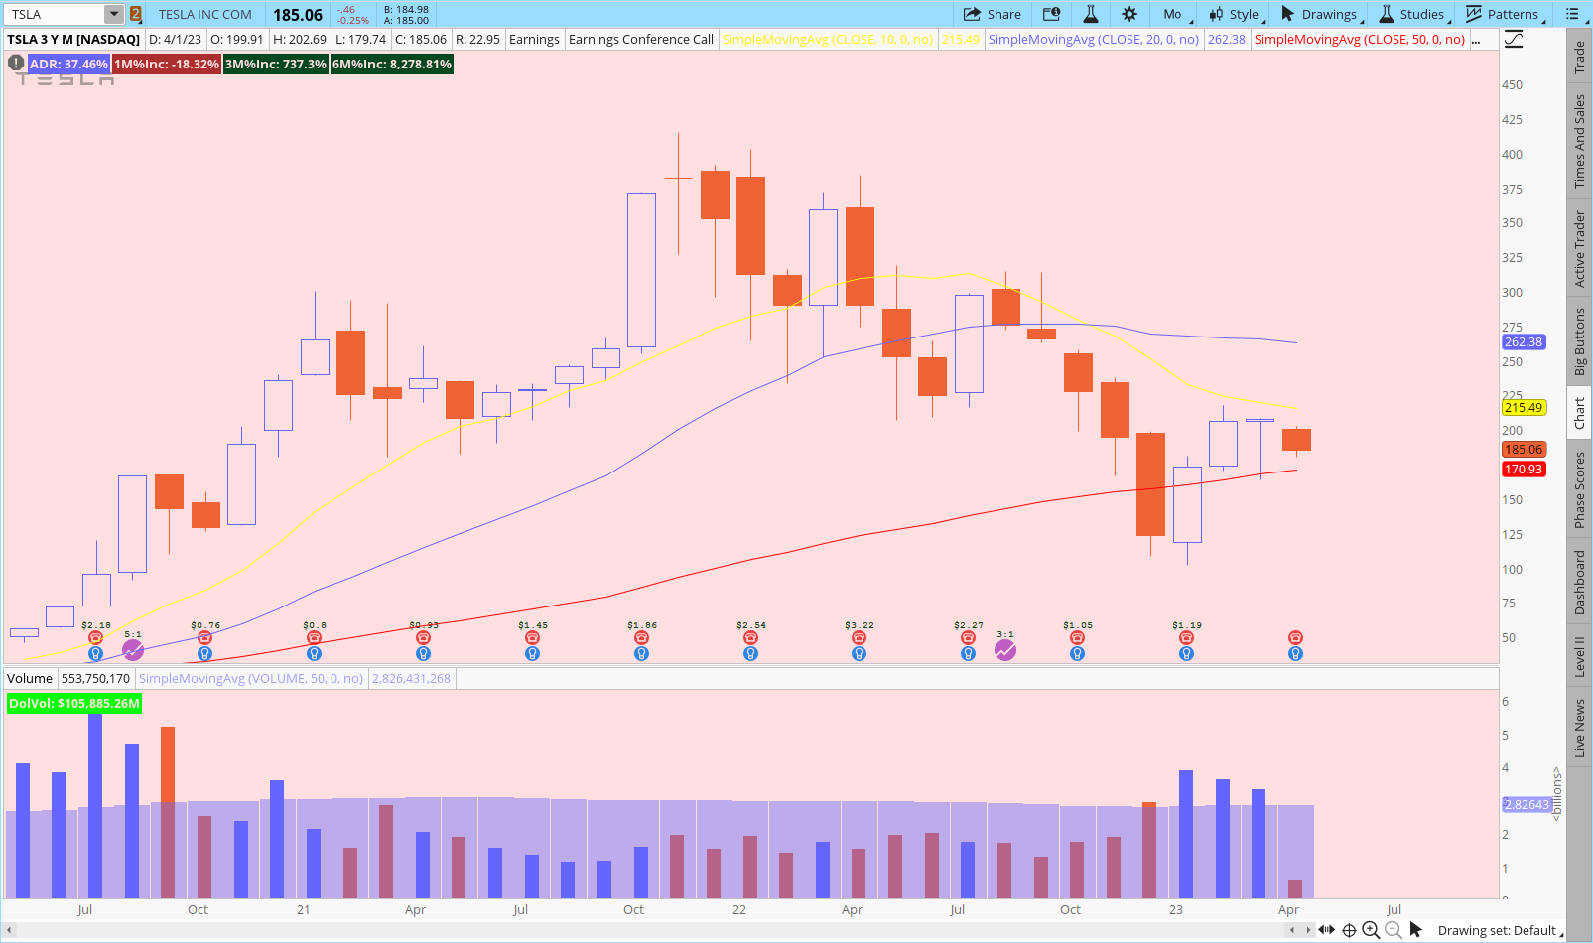Click the 6M%Inc: 8,278.81% label

pos(392,64)
